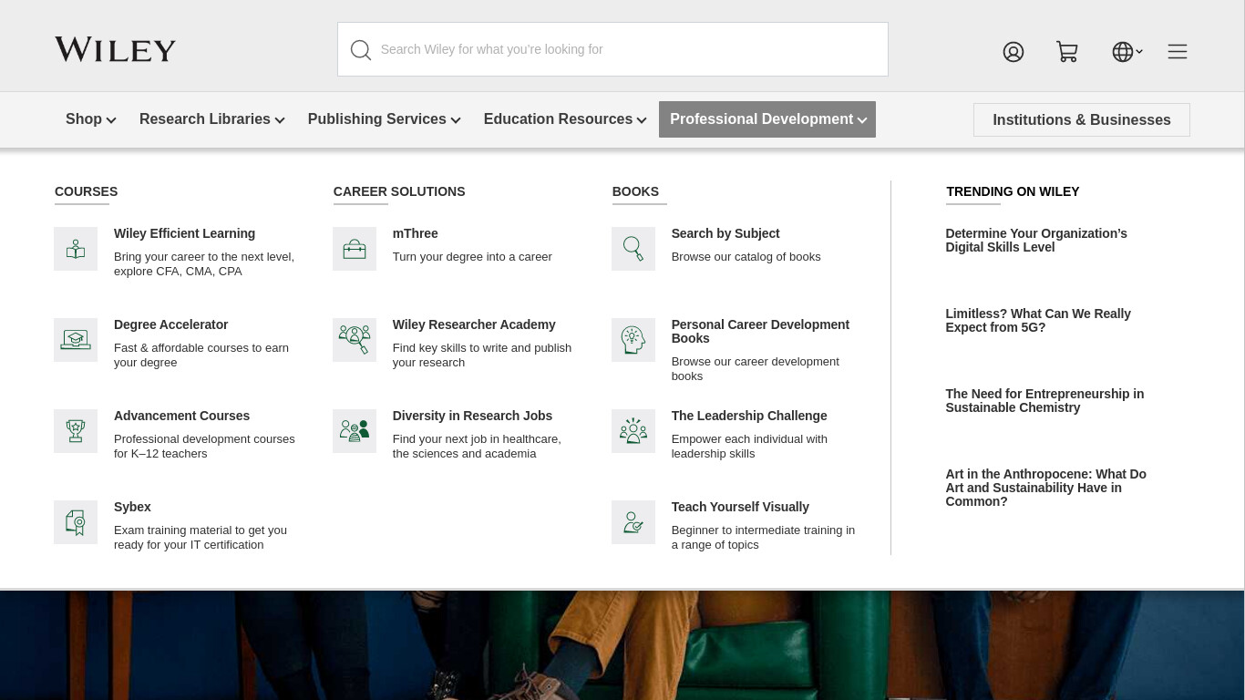Open the shopping cart icon

point(1067,52)
